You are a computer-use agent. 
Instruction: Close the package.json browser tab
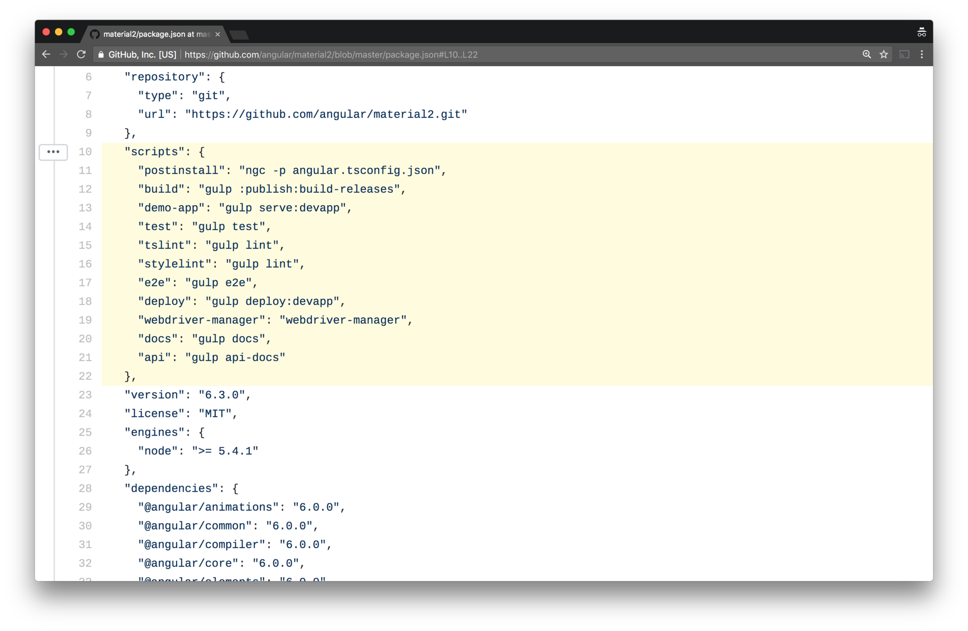pyautogui.click(x=217, y=34)
